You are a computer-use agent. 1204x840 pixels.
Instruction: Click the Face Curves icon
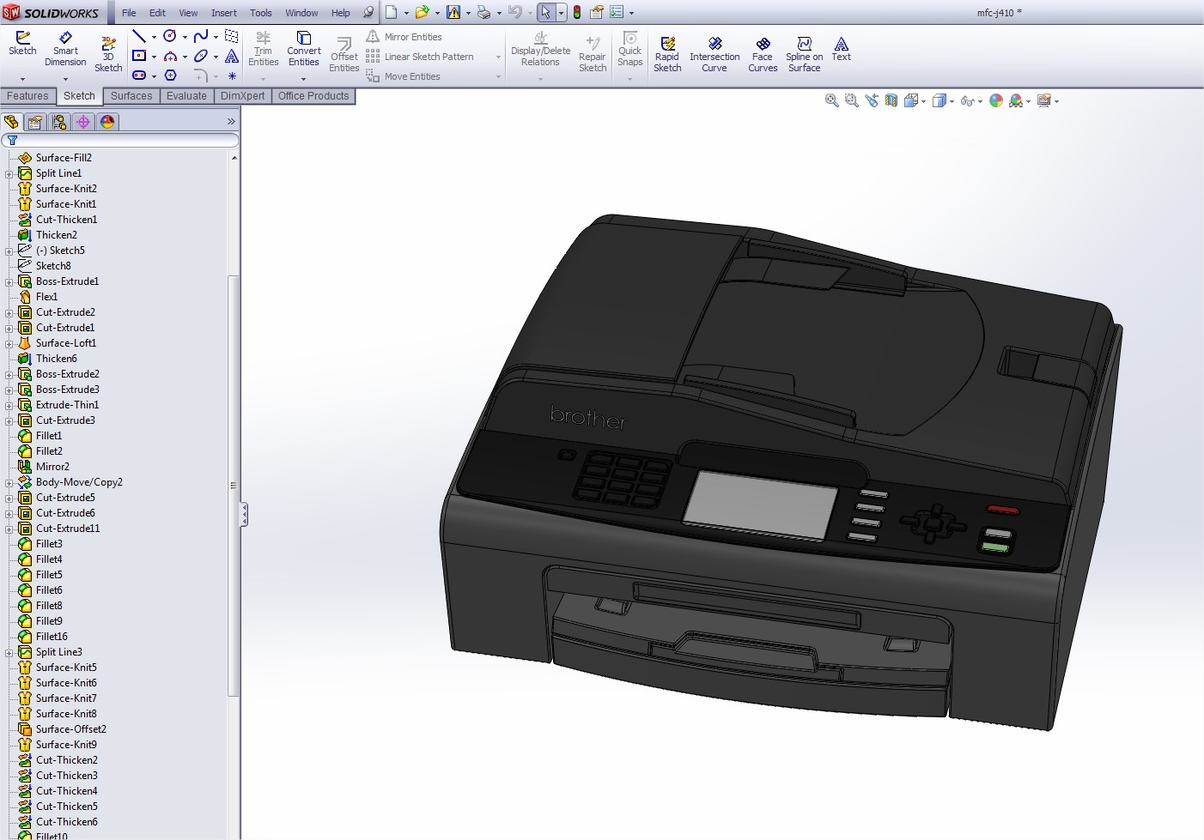763,54
